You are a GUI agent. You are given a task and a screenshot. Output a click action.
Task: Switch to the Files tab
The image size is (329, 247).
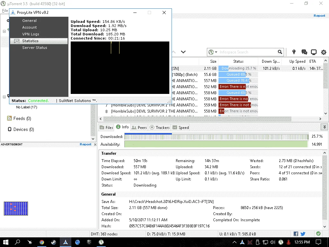click(106, 127)
